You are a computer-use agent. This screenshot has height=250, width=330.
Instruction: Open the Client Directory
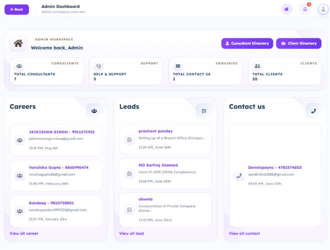[x=298, y=43]
